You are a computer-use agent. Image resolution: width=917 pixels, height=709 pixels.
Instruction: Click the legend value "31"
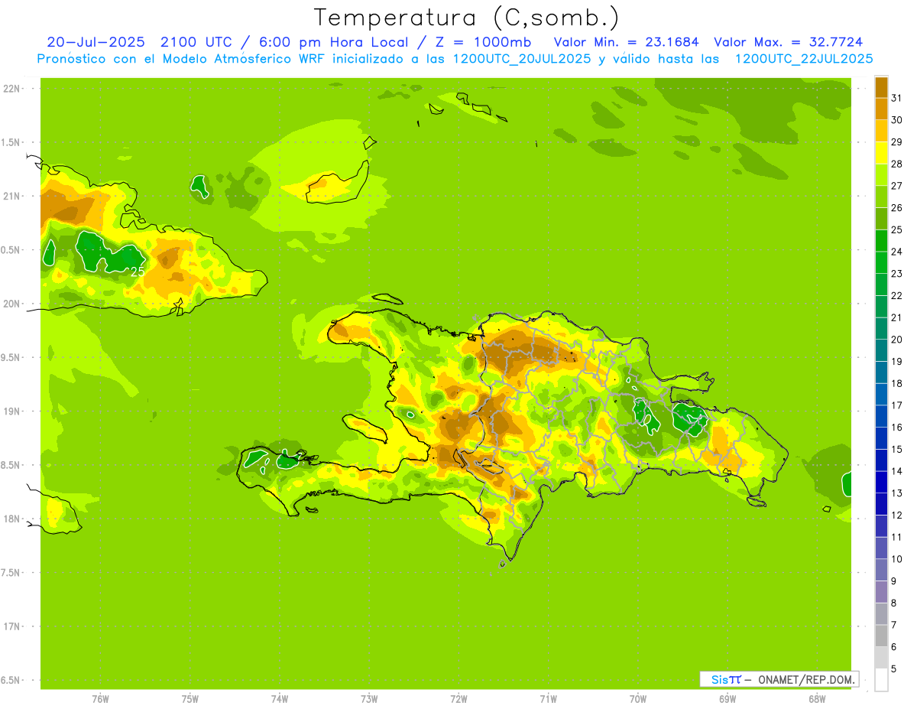(x=896, y=97)
